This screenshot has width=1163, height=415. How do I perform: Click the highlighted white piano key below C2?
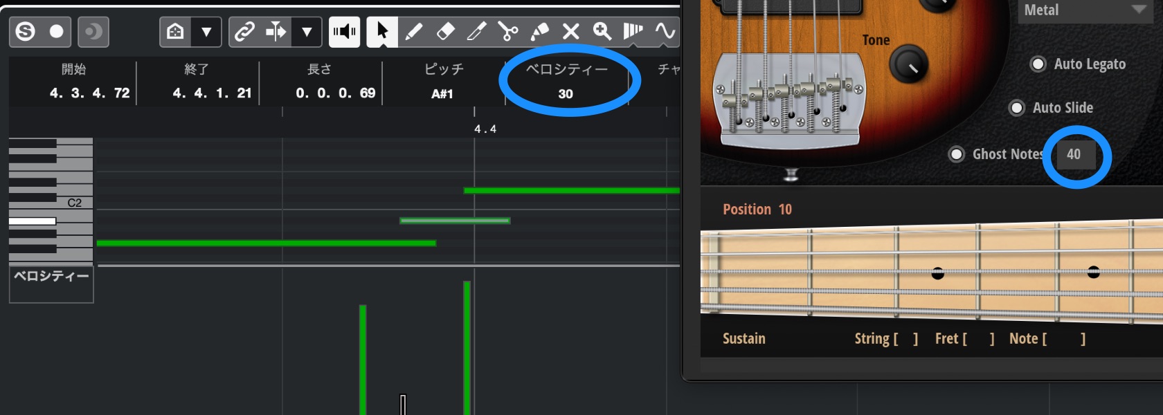pyautogui.click(x=33, y=221)
